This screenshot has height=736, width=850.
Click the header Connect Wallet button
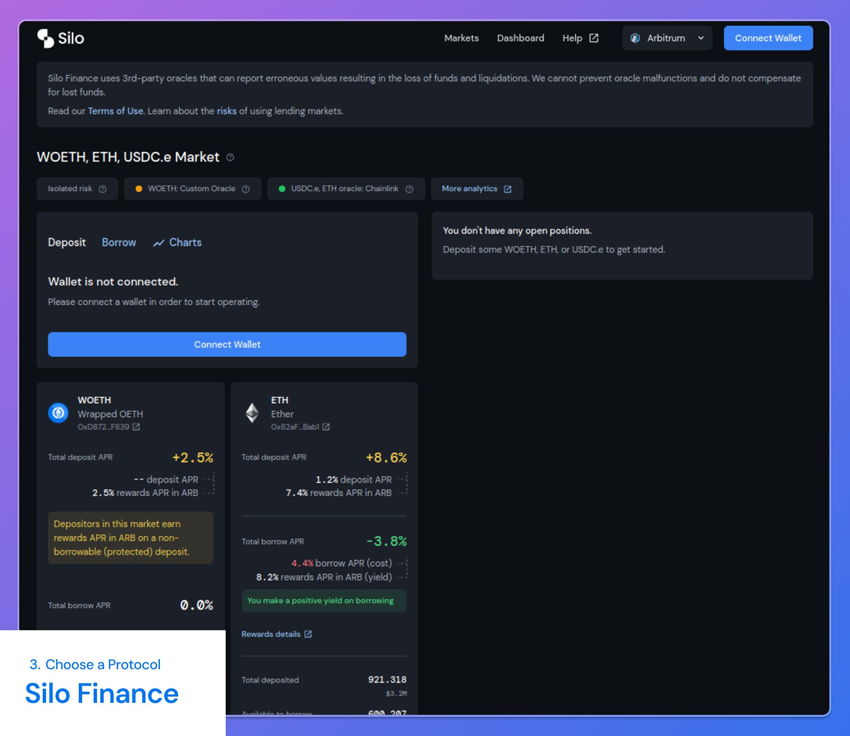click(x=768, y=38)
